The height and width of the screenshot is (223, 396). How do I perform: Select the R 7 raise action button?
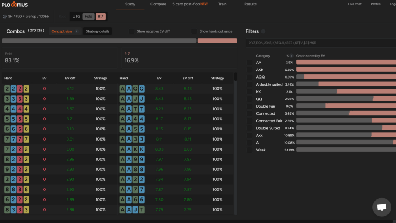point(101,16)
